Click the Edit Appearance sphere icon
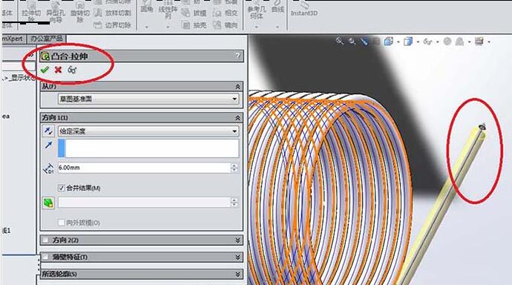 tap(447, 41)
